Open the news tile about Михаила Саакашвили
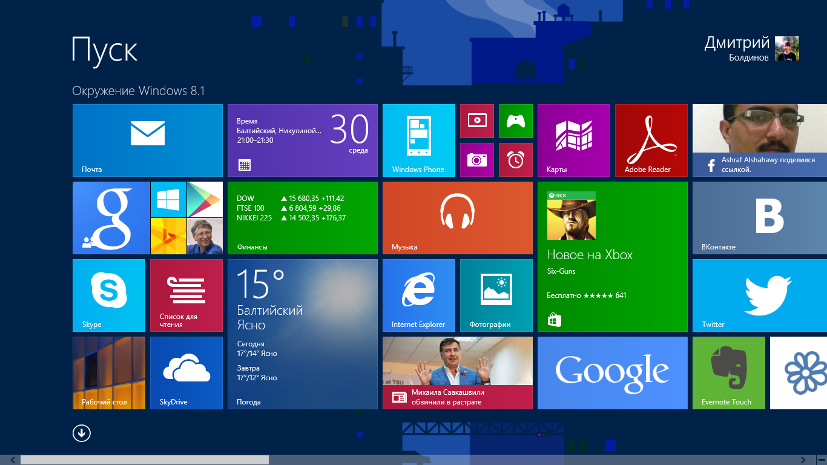Screen dimensions: 827x465 pos(458,373)
